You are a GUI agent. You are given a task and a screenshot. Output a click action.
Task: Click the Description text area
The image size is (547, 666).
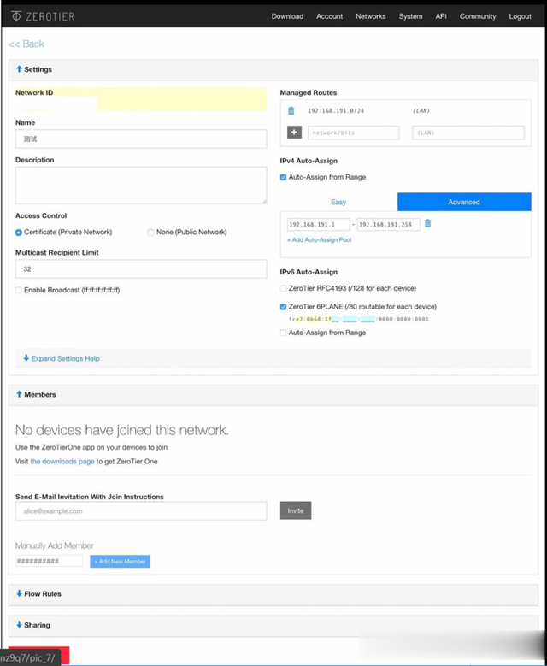pyautogui.click(x=141, y=186)
